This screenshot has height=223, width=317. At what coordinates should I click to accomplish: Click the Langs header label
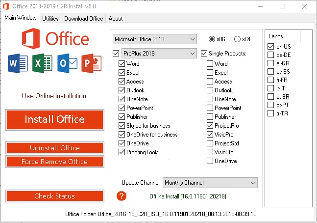pyautogui.click(x=275, y=36)
